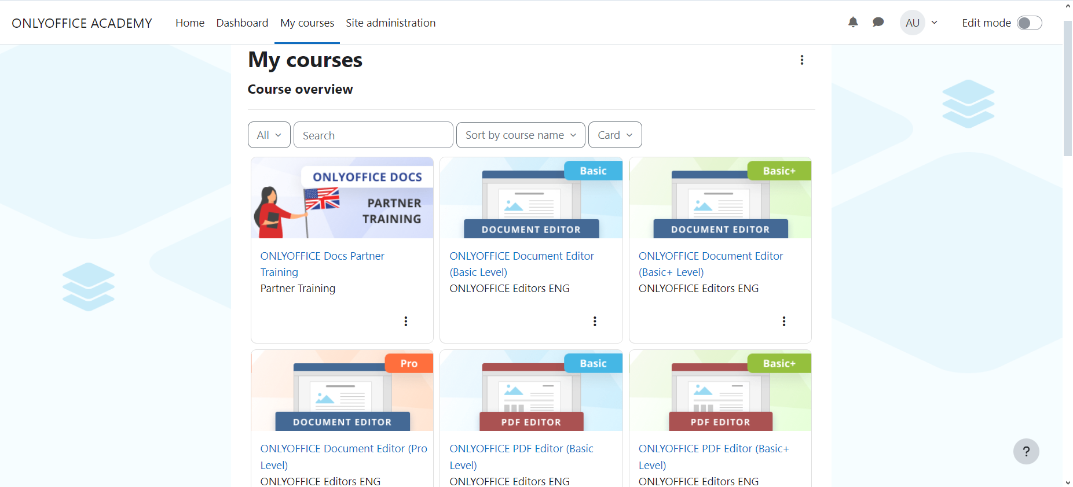Open ONLYOFFICE Document Editor (Basic Level) link
Viewport: 1073px width, 487px height.
point(522,264)
